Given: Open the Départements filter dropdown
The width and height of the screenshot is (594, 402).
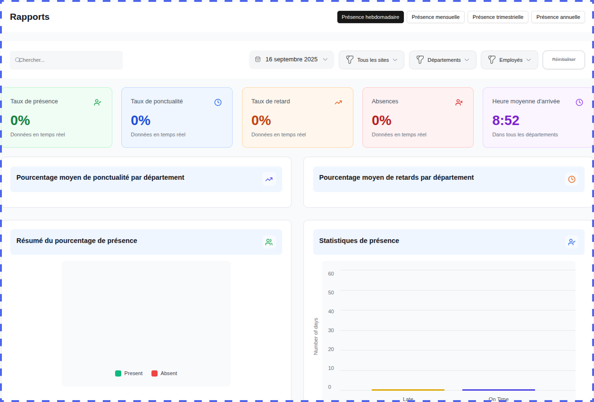Looking at the screenshot, I should coord(443,60).
